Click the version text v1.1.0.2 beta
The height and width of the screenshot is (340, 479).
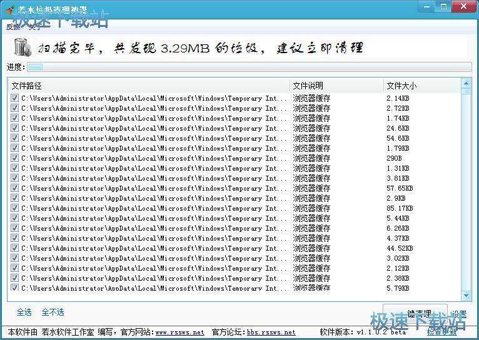pyautogui.click(x=381, y=332)
